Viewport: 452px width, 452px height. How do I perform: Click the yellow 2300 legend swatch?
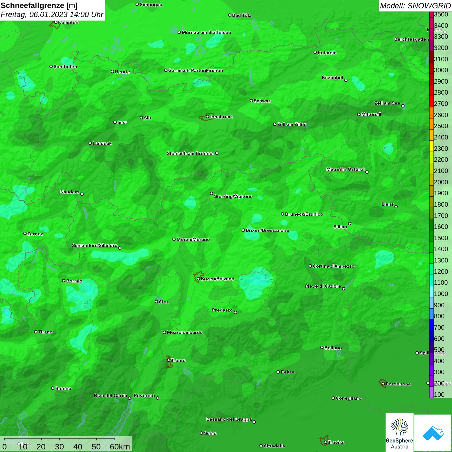[431, 146]
